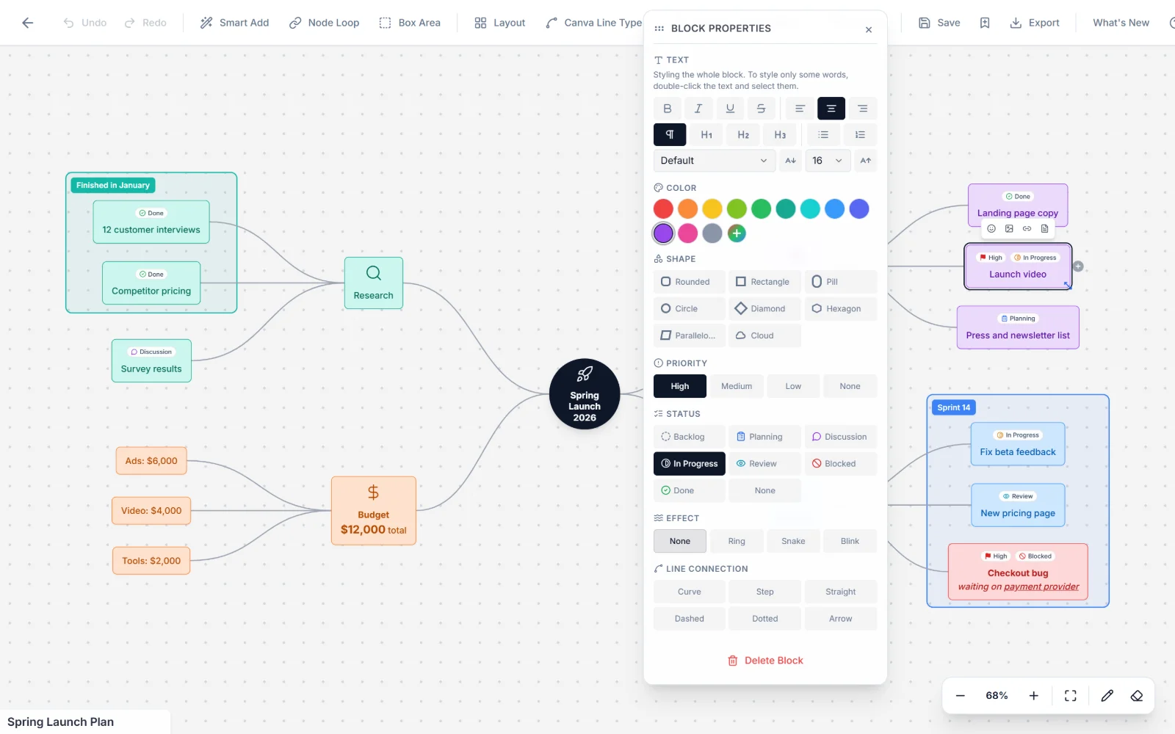Set status to Done

coord(690,491)
